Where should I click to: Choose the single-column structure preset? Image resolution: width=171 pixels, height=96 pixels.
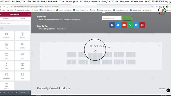tap(71, 54)
